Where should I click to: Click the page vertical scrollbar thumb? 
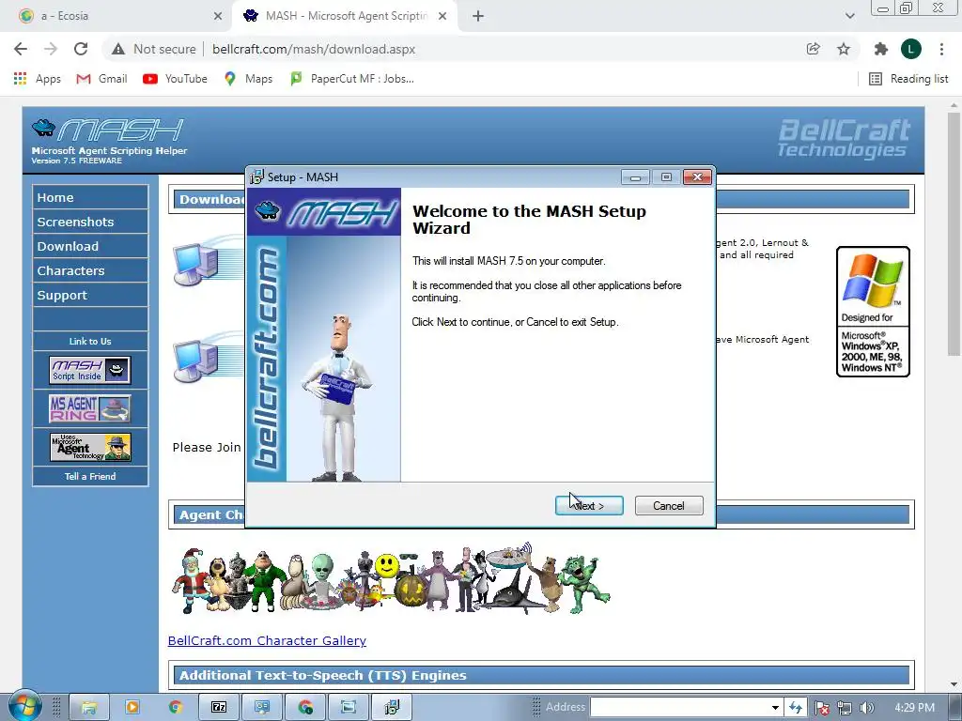pos(954,233)
